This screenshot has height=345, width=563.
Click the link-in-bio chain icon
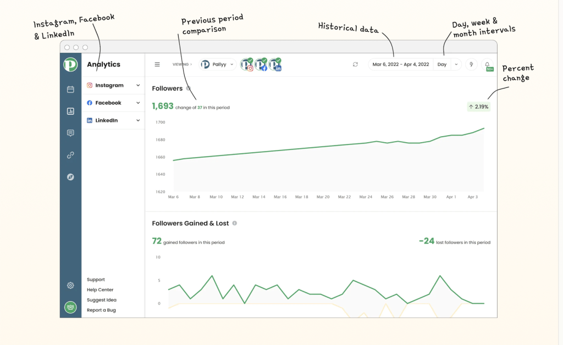[x=70, y=155]
